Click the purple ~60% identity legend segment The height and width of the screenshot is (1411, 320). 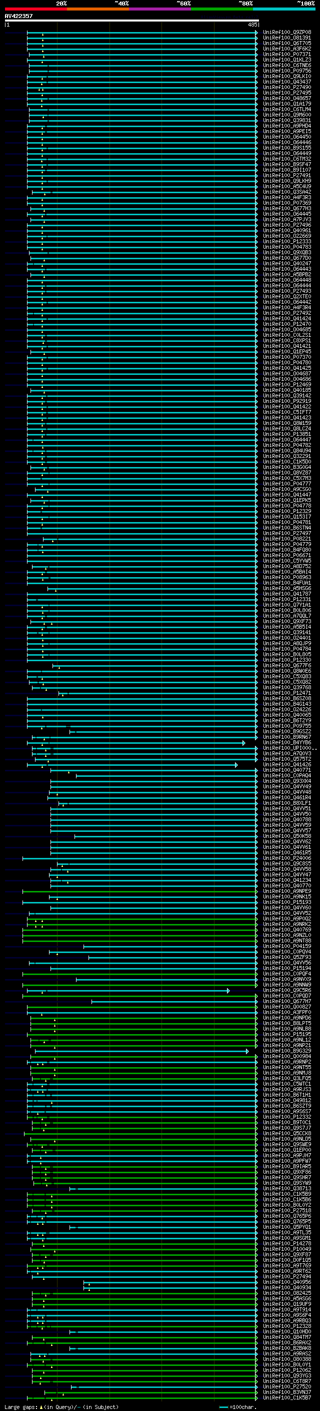tap(159, 9)
